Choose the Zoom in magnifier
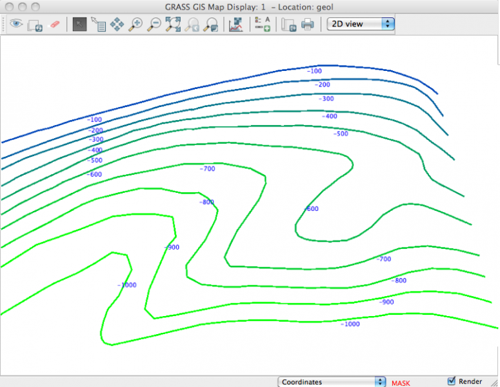The width and height of the screenshot is (500, 387). pyautogui.click(x=135, y=25)
